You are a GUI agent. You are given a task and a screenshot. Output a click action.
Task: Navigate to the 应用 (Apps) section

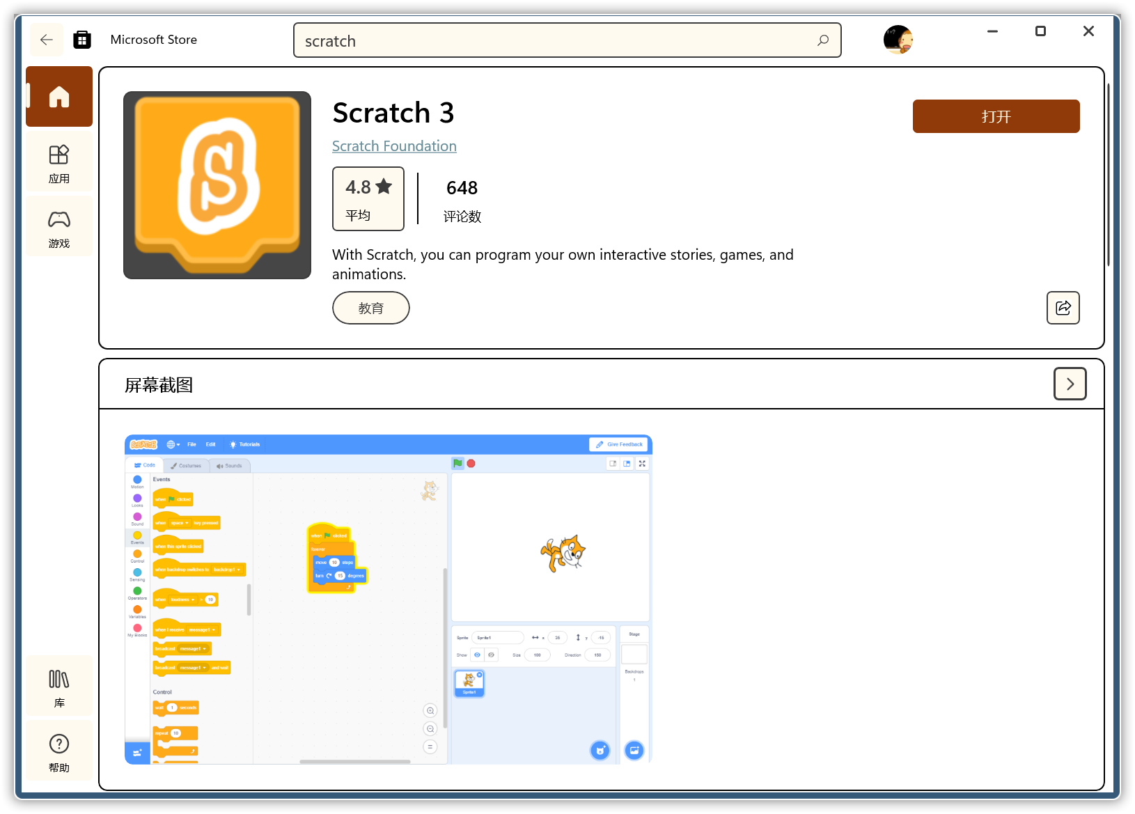tap(59, 162)
